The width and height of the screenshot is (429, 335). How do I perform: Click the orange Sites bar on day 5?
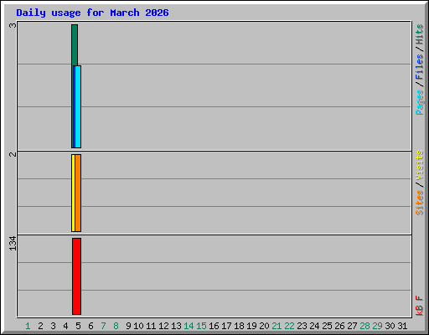[x=78, y=193]
